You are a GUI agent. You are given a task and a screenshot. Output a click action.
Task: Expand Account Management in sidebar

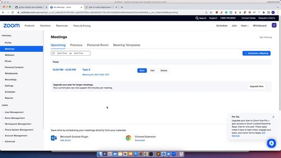point(16,136)
